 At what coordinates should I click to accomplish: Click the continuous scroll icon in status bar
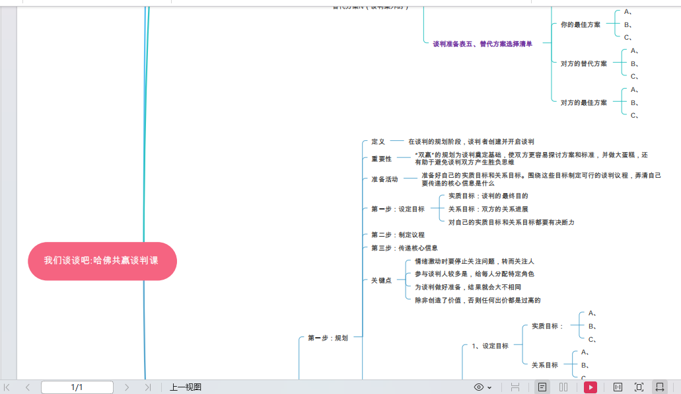515,387
